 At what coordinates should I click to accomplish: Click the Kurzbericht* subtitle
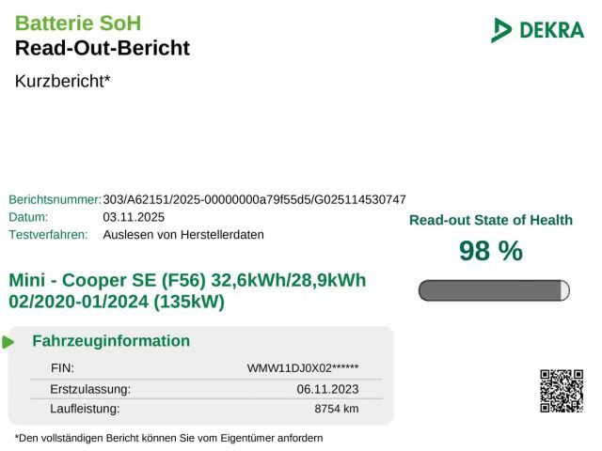[x=63, y=81]
